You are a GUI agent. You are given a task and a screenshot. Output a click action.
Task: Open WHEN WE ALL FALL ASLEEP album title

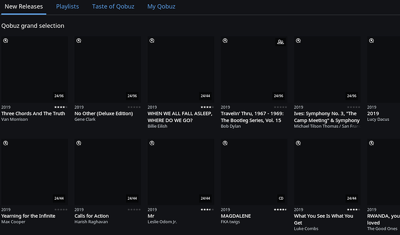point(180,117)
